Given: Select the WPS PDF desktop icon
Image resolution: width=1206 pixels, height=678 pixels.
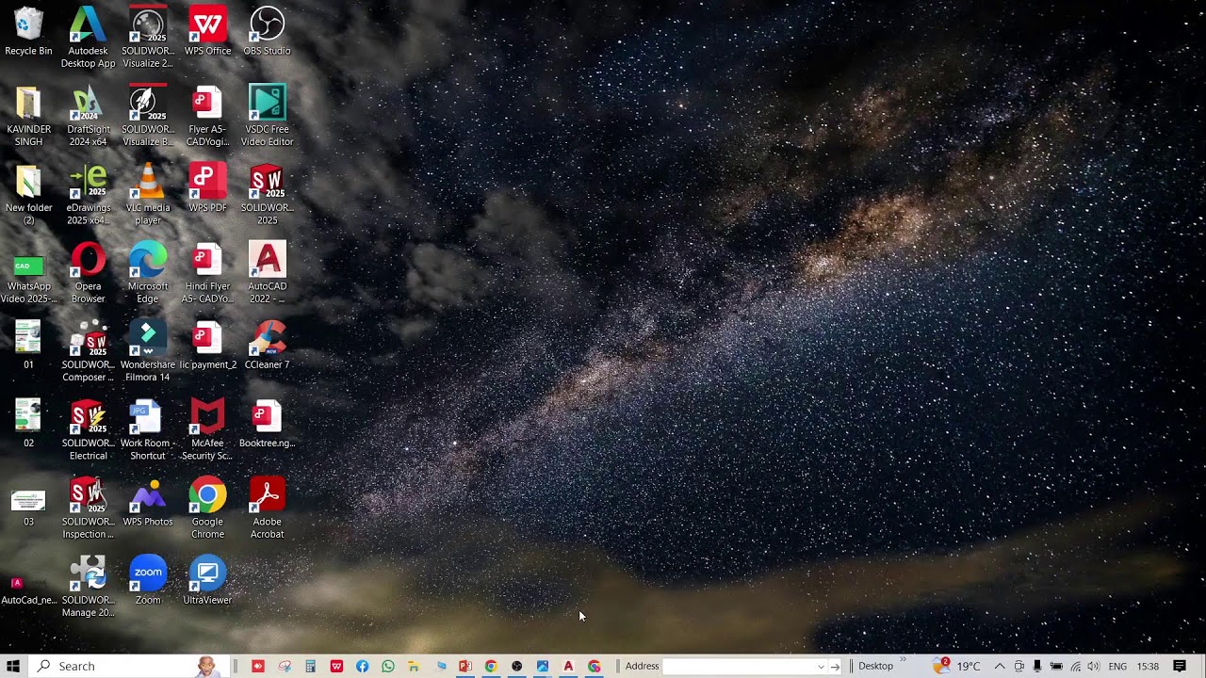Looking at the screenshot, I should click(x=207, y=188).
